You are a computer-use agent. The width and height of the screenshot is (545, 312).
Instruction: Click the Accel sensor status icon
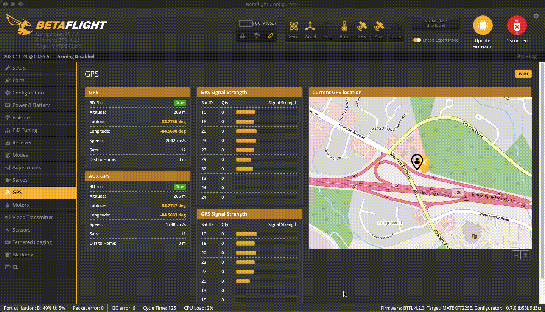(310, 29)
